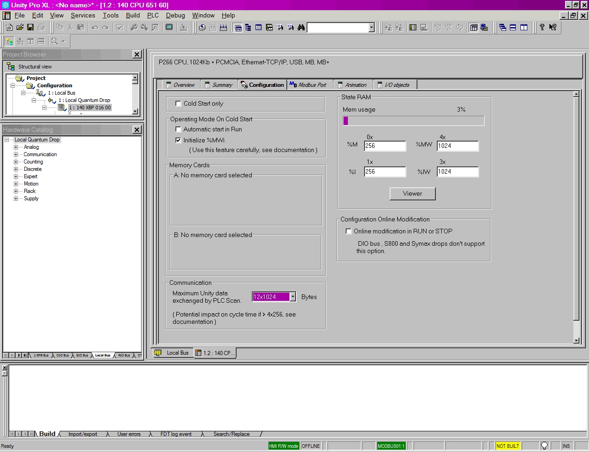Viewport: 589px width, 452px height.
Task: Click the Mem usage progress bar
Action: [413, 121]
